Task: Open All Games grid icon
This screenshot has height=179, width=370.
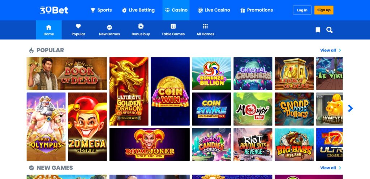Action: pyautogui.click(x=205, y=26)
